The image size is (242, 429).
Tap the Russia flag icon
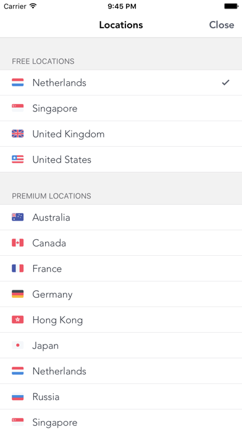point(17,396)
